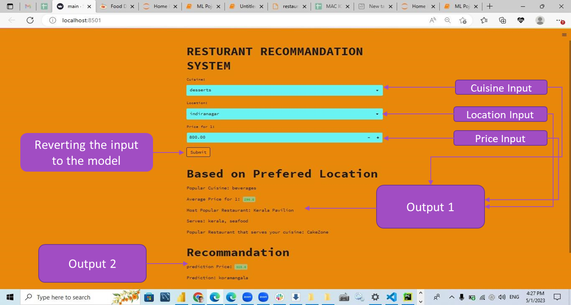Open the Streamlit hamburger menu

pos(564,35)
